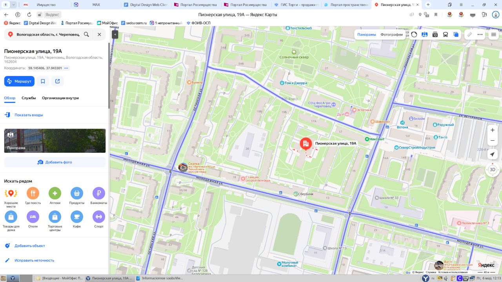The height and width of the screenshot is (282, 502).
Task: Toggle the Фотографии map layer
Action: 392,34
